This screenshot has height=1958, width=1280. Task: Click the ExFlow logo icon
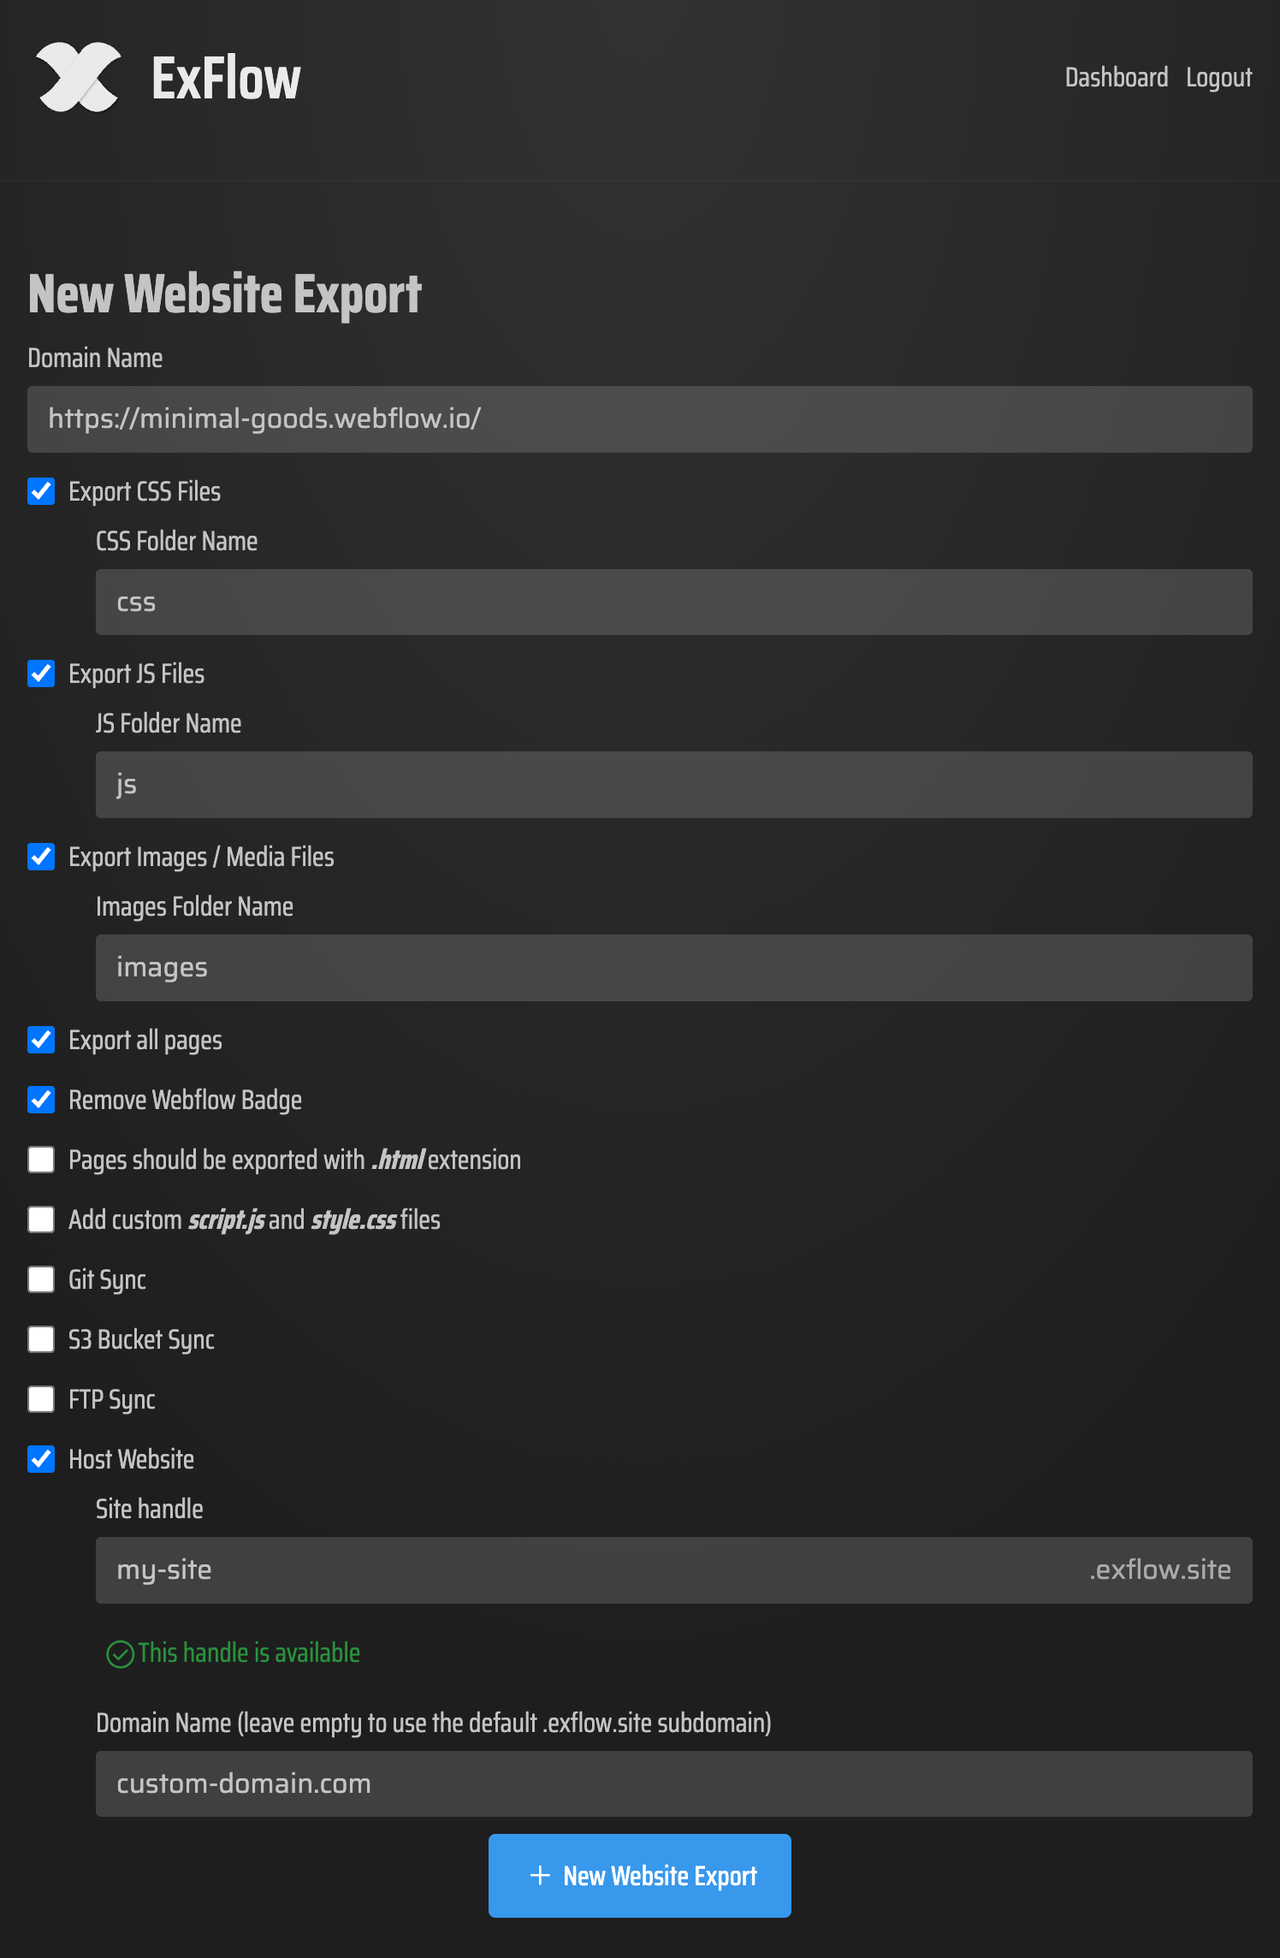78,77
